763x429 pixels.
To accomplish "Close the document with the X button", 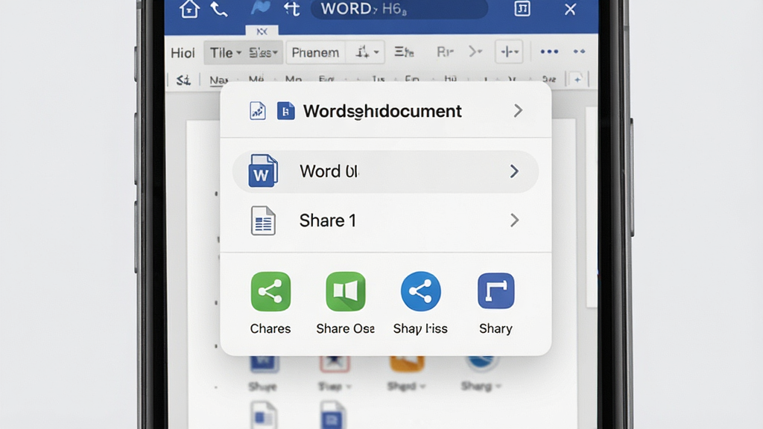I will tap(570, 9).
